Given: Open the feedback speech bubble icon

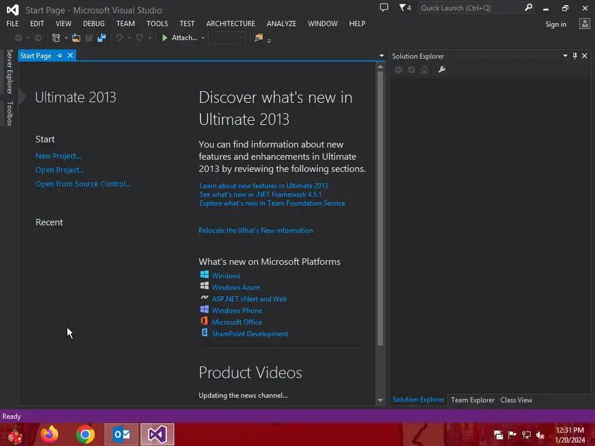Looking at the screenshot, I should 384,8.
